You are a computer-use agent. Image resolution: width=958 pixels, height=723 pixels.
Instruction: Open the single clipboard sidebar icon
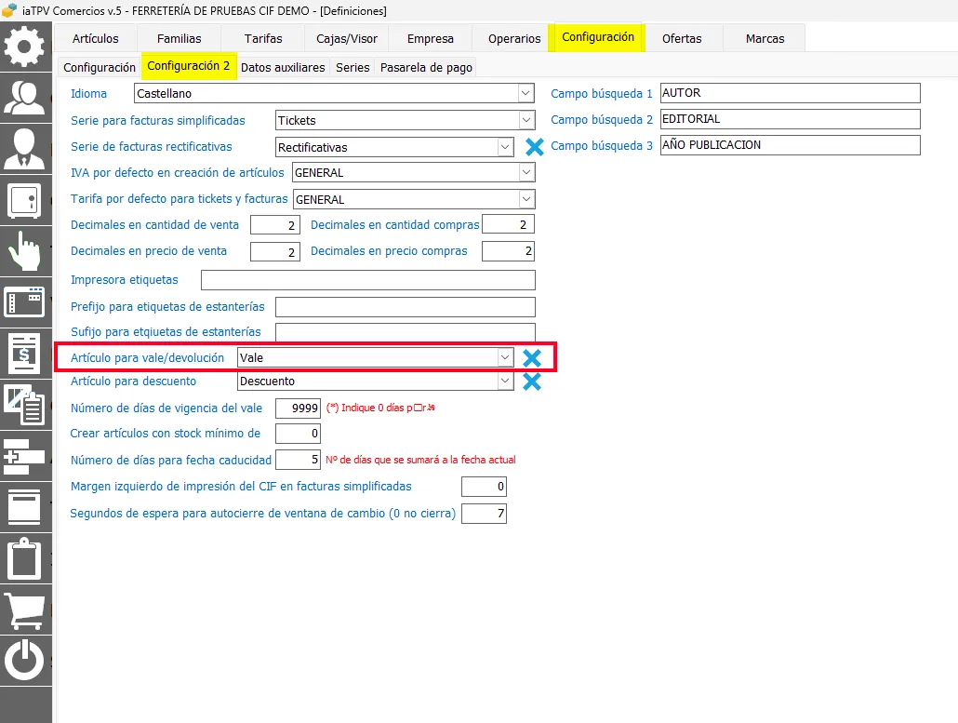(24, 558)
